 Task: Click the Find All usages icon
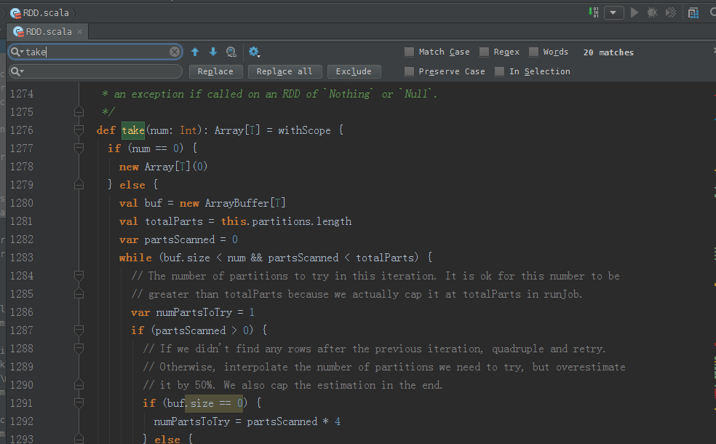(231, 52)
